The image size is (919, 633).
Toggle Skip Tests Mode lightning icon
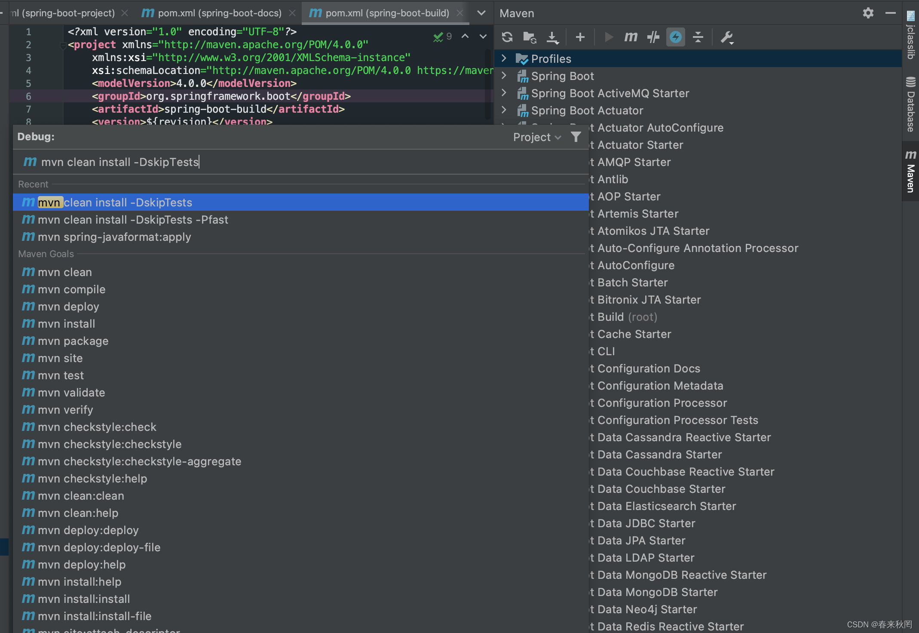click(676, 37)
